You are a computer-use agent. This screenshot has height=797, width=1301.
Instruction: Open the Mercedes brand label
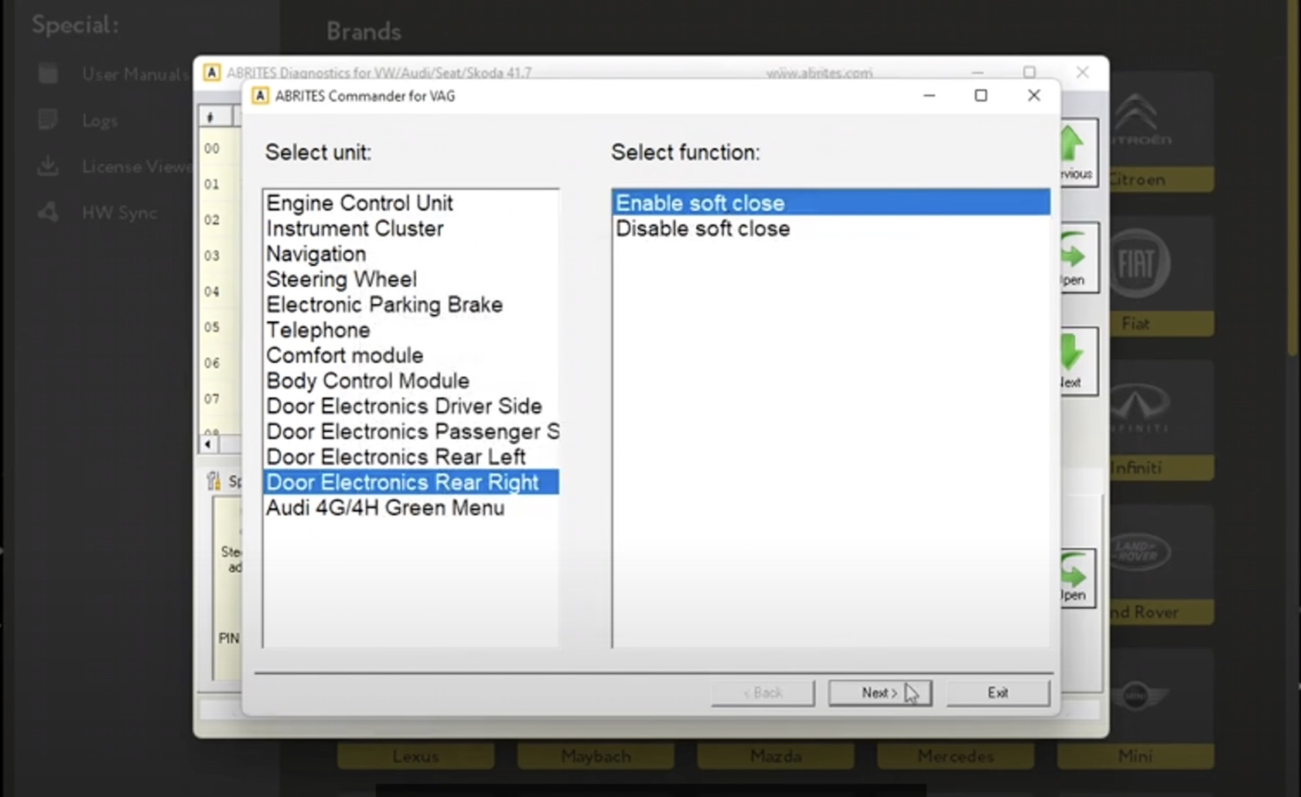click(955, 756)
